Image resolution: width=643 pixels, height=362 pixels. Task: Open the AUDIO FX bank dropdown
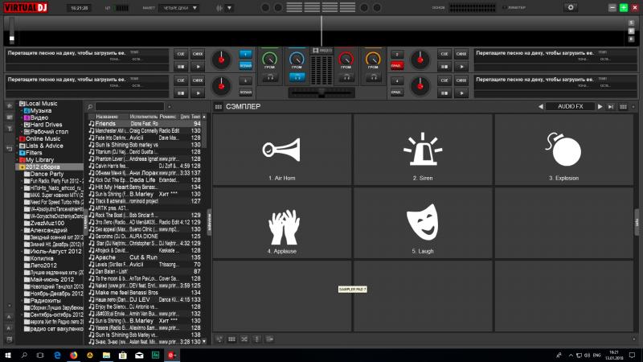[570, 106]
